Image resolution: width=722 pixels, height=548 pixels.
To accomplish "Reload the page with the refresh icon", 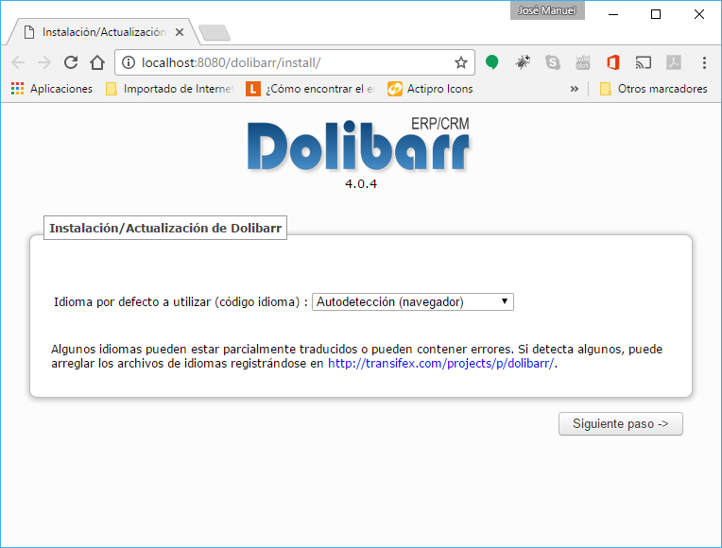I will (70, 62).
